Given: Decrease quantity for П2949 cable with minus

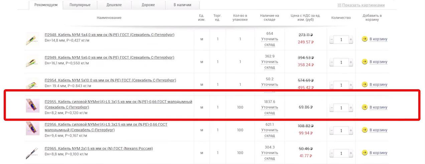Looking at the screenshot, I should coord(332,62).
